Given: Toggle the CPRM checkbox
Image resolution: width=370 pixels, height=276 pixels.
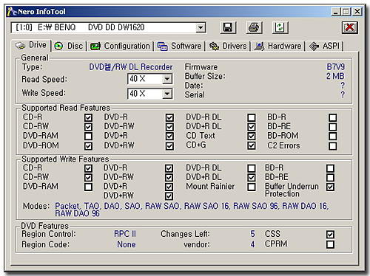Looking at the screenshot, I should point(330,244).
